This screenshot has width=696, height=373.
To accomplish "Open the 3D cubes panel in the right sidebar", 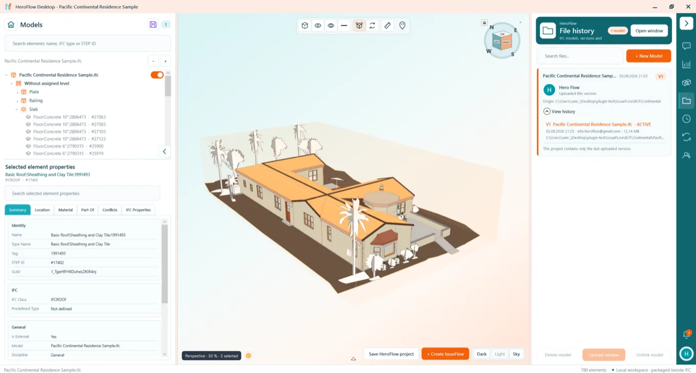I will point(686,82).
